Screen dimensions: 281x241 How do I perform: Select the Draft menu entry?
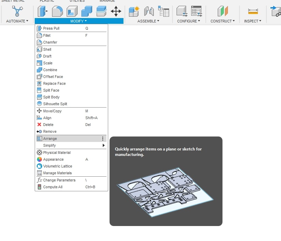71,56
